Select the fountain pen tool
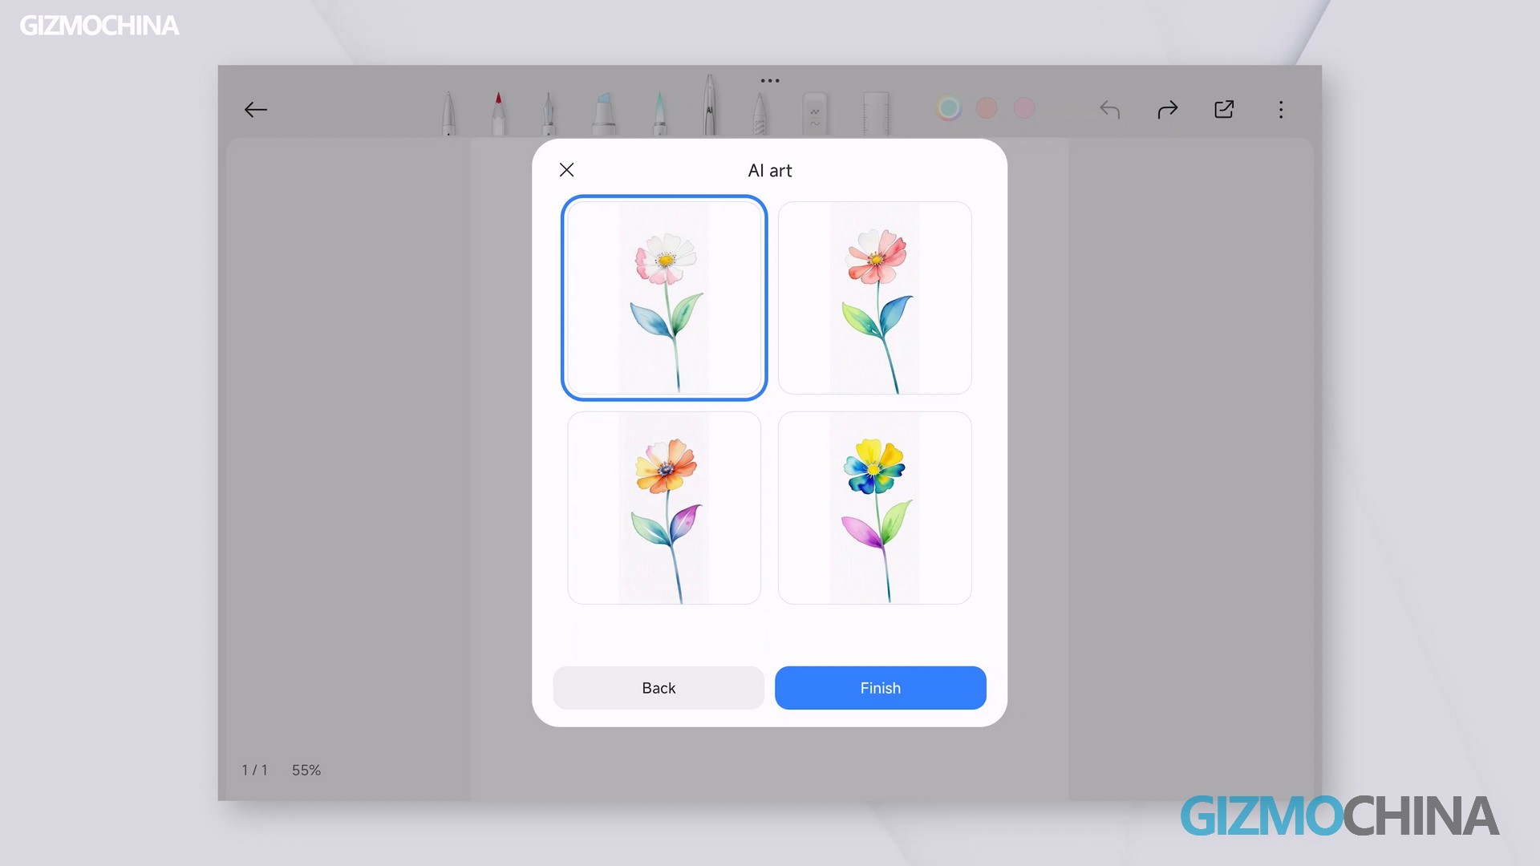Image resolution: width=1540 pixels, height=866 pixels. (549, 113)
